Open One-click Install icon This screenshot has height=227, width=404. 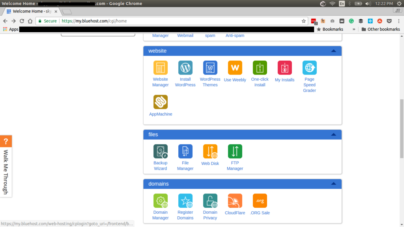tap(260, 68)
